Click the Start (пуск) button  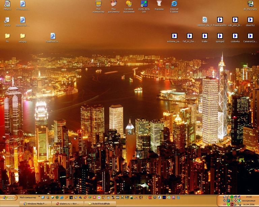pyautogui.click(x=8, y=198)
